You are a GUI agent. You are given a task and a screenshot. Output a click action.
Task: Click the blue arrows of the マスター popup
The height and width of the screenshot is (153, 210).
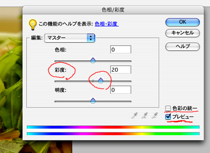91,38
